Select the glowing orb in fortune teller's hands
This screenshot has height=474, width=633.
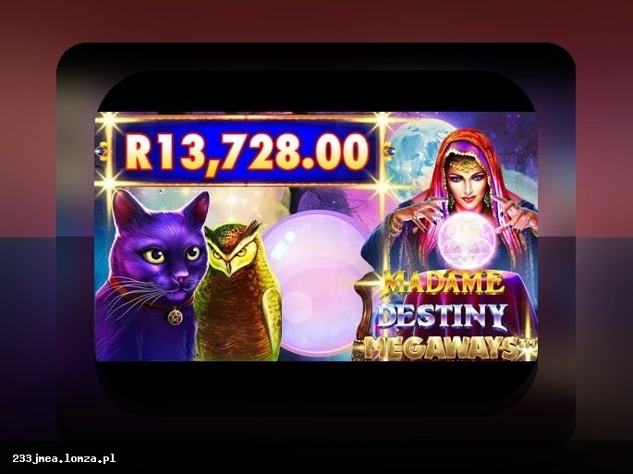pyautogui.click(x=467, y=238)
